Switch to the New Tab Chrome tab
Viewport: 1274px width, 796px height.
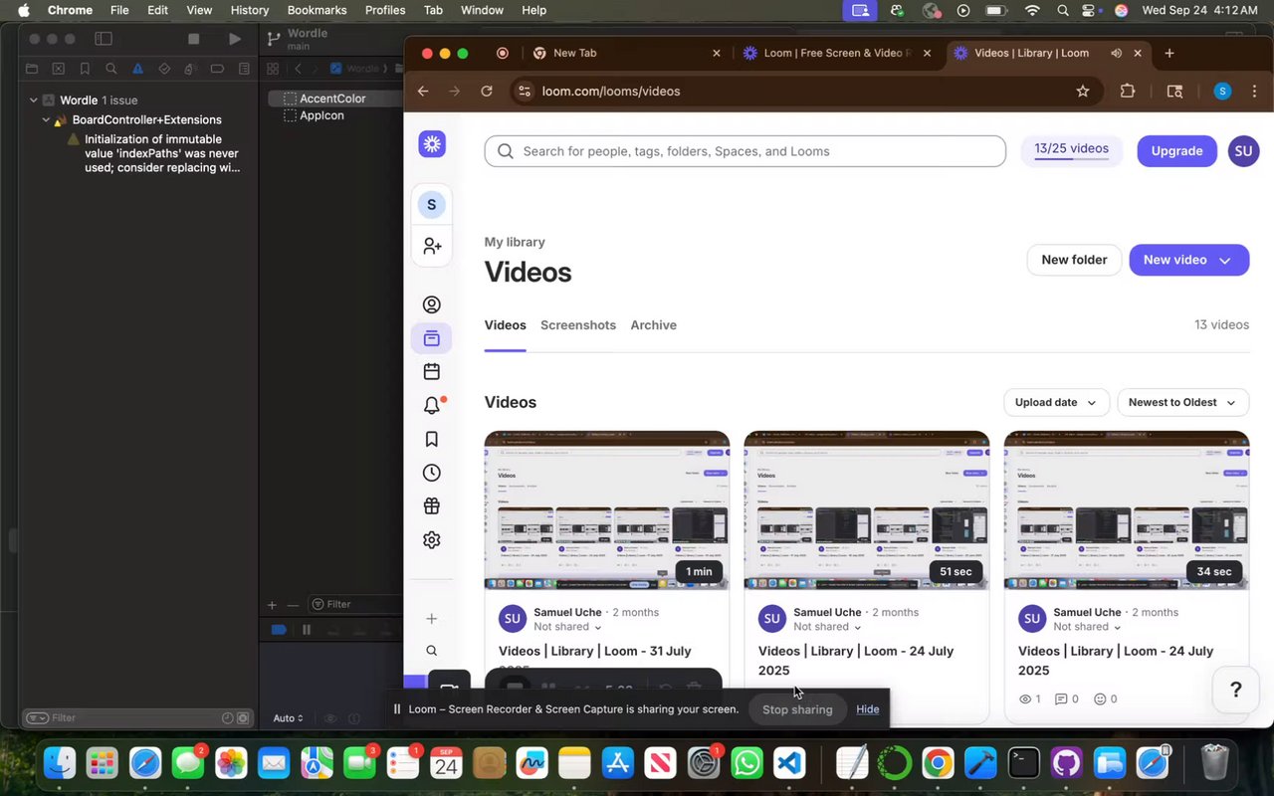(x=627, y=53)
